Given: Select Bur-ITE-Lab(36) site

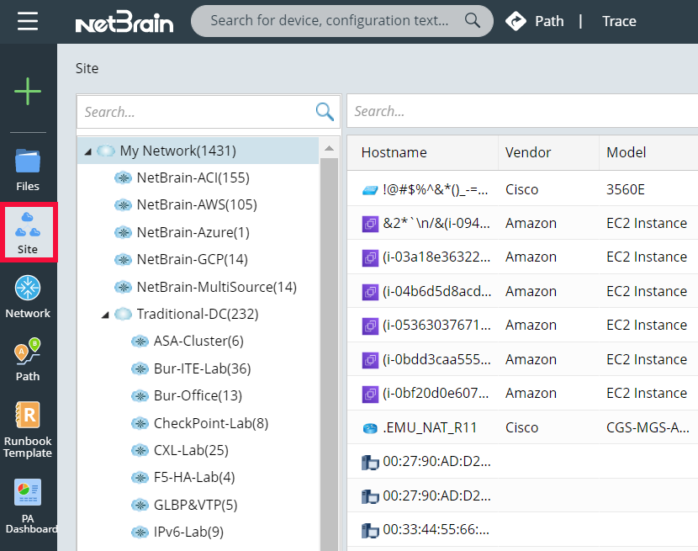Looking at the screenshot, I should (x=202, y=368).
